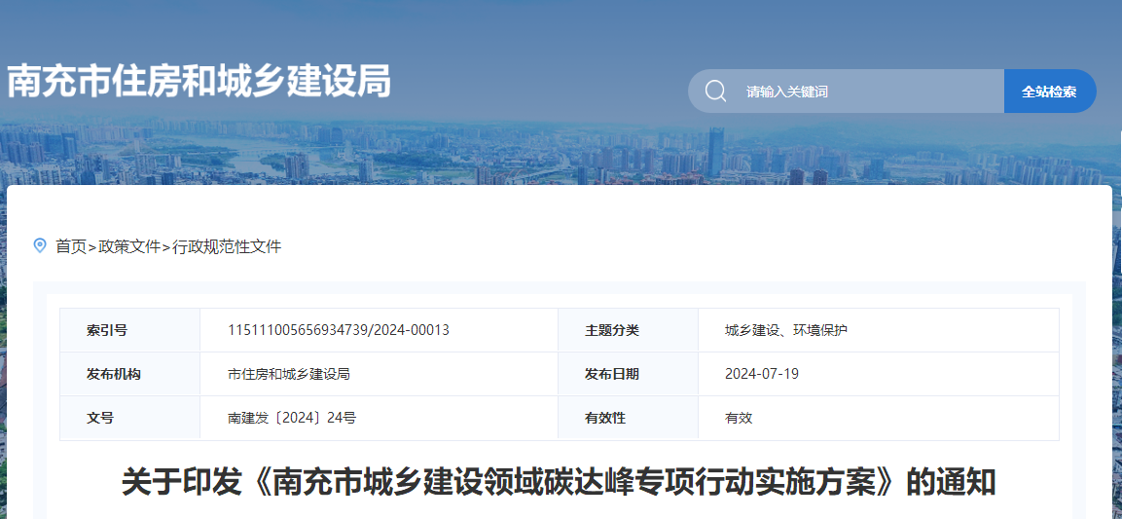Focus the keyword search input field
The width and height of the screenshot is (1122, 519).
click(866, 92)
